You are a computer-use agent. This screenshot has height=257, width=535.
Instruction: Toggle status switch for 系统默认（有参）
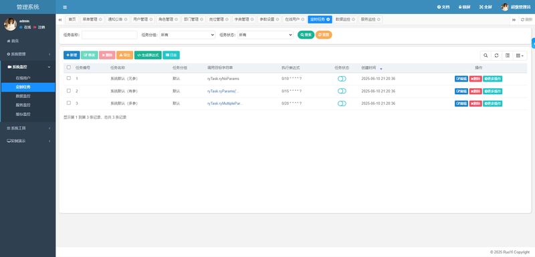342,91
